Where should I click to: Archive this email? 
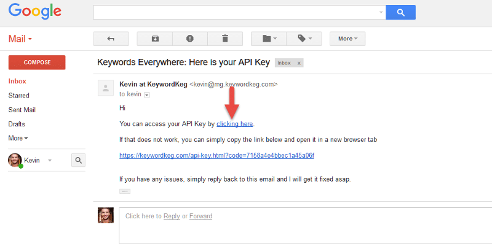pos(155,39)
